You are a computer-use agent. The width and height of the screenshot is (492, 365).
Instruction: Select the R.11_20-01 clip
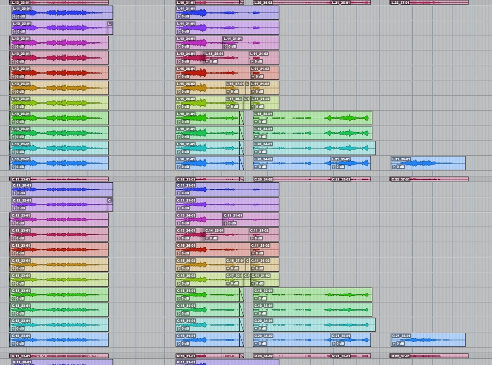(62, 362)
